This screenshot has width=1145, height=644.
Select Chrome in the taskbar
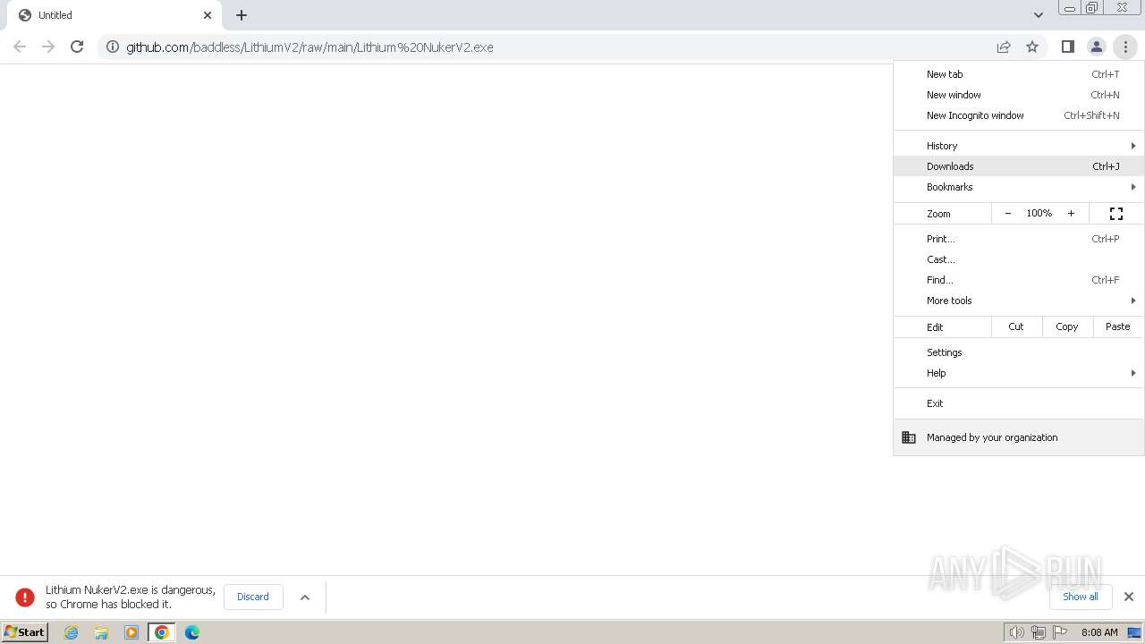162,632
